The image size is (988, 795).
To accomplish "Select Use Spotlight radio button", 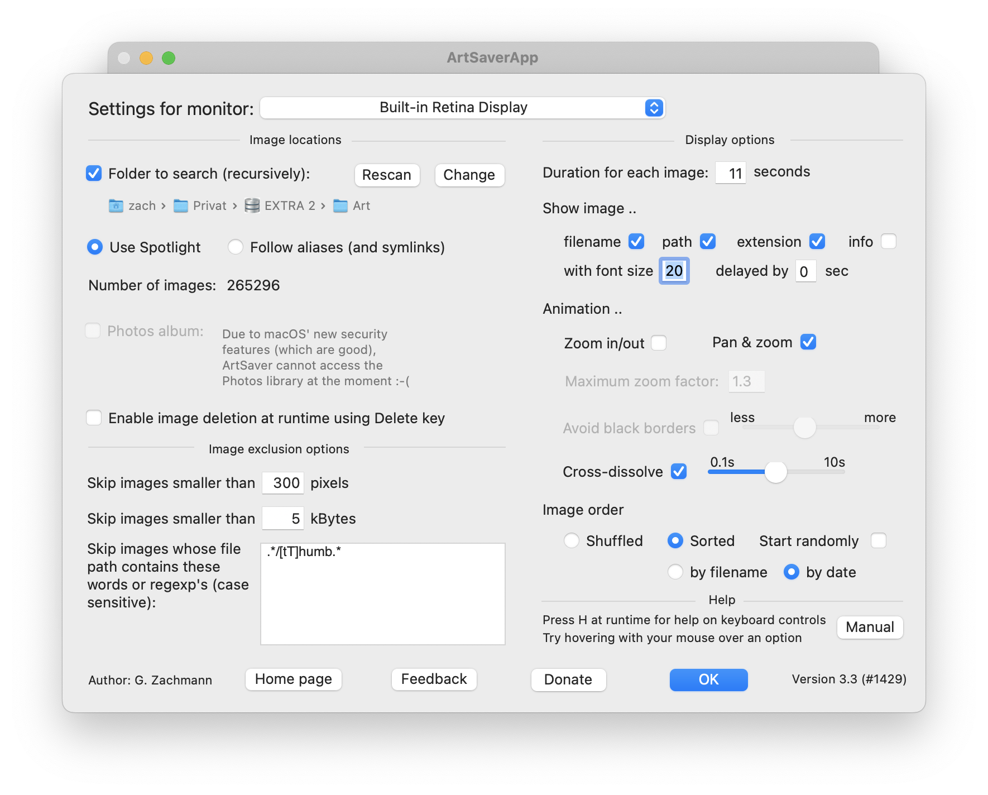I will (x=95, y=247).
